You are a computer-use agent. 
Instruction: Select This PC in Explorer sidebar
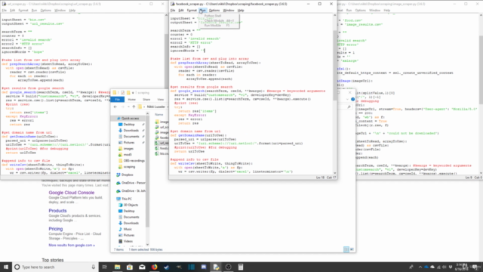point(126,199)
